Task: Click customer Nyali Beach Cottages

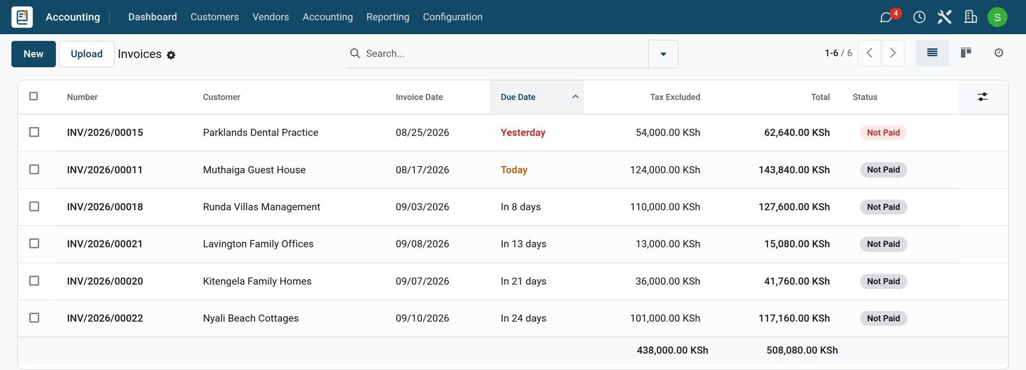Action: 251,318
